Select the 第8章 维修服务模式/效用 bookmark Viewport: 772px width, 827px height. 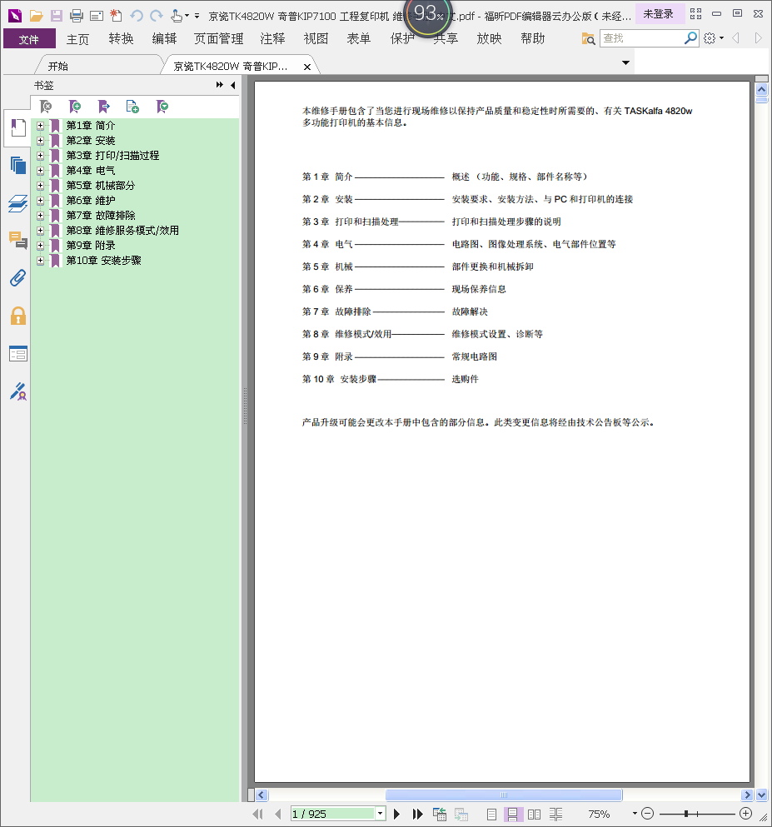(x=122, y=231)
